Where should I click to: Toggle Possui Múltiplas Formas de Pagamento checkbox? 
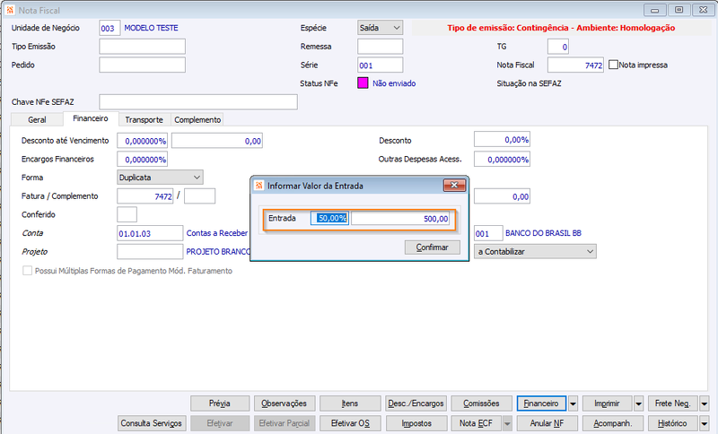[28, 271]
